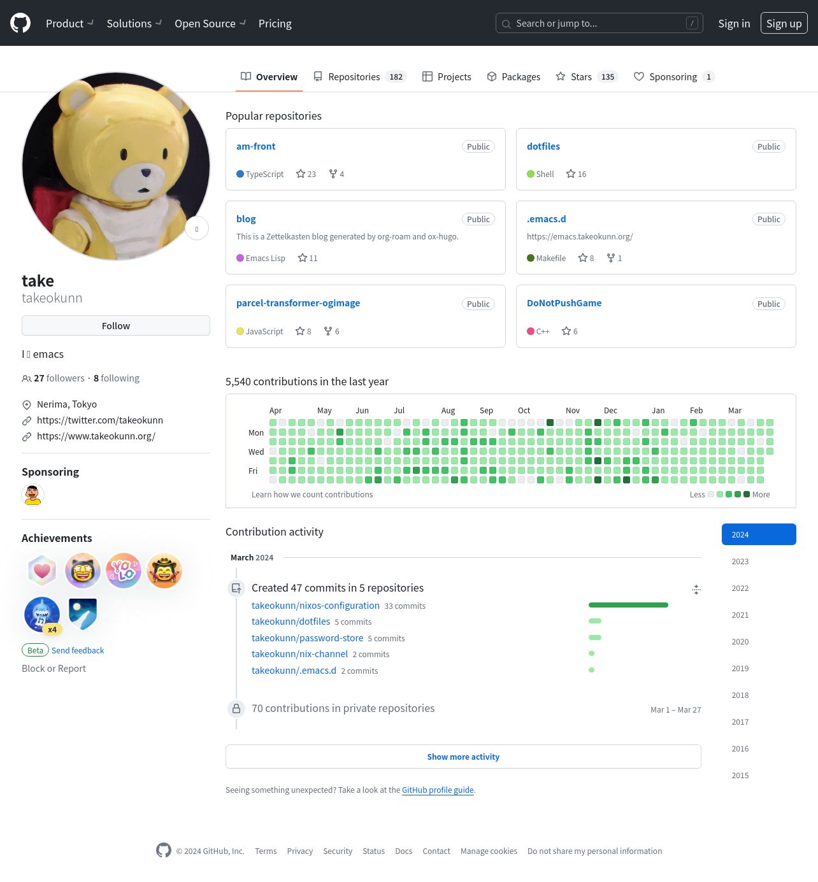Click the Sign up button

[784, 23]
